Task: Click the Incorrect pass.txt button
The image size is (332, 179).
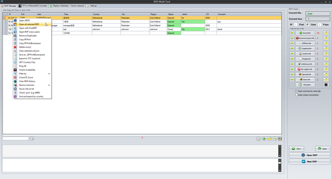Action: (304, 38)
